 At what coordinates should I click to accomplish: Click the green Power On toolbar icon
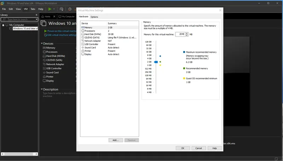tap(50, 9)
